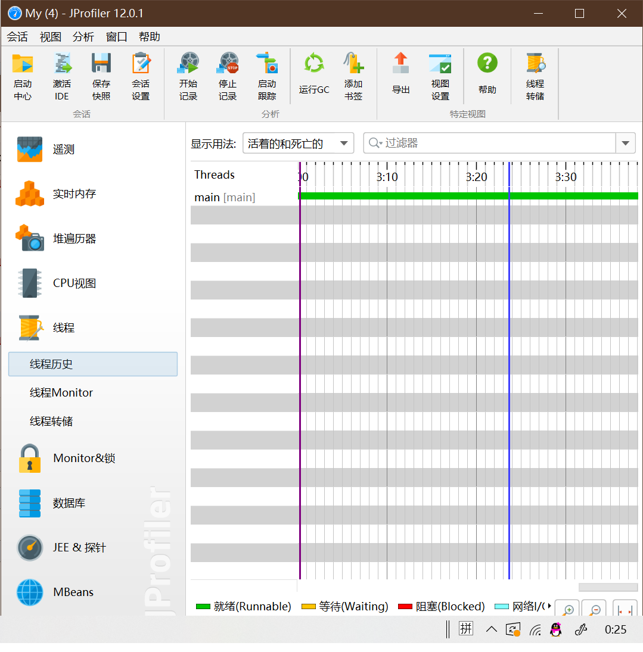Viewport: 643px width, 652px height.
Task: Click the green main thread timeline bar
Action: coord(468,196)
